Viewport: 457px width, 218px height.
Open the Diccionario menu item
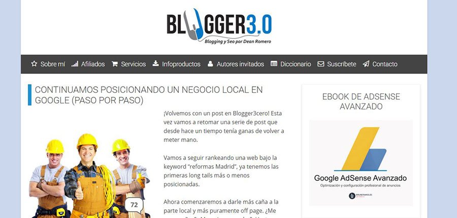point(296,64)
